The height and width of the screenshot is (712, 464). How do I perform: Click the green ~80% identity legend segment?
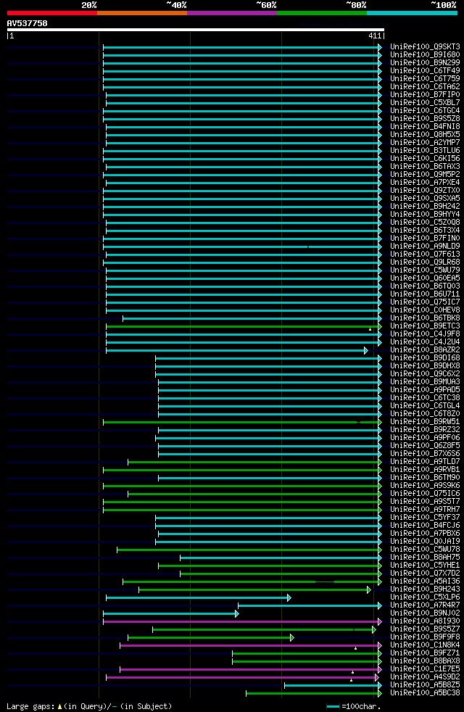tap(322, 13)
